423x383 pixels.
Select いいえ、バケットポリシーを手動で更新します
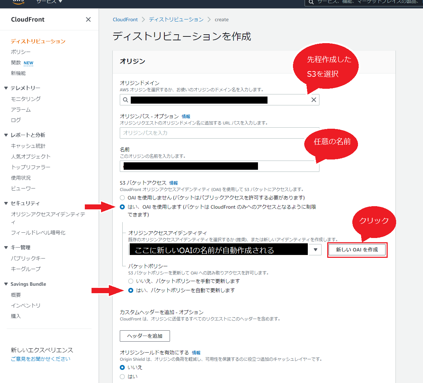click(x=130, y=281)
